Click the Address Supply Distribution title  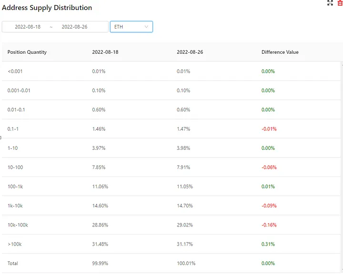pos(47,8)
